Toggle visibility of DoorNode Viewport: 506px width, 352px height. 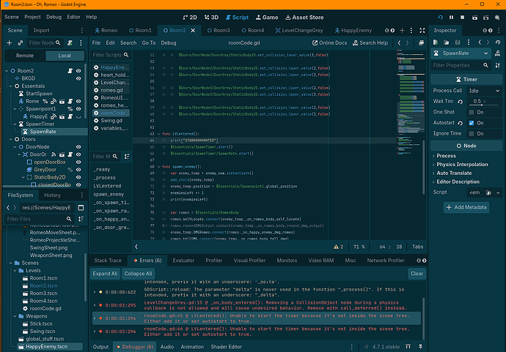click(78, 147)
